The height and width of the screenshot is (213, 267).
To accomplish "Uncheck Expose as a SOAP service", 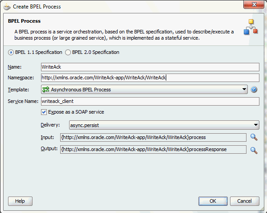I will point(44,112).
